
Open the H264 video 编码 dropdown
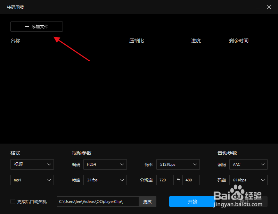(105, 164)
